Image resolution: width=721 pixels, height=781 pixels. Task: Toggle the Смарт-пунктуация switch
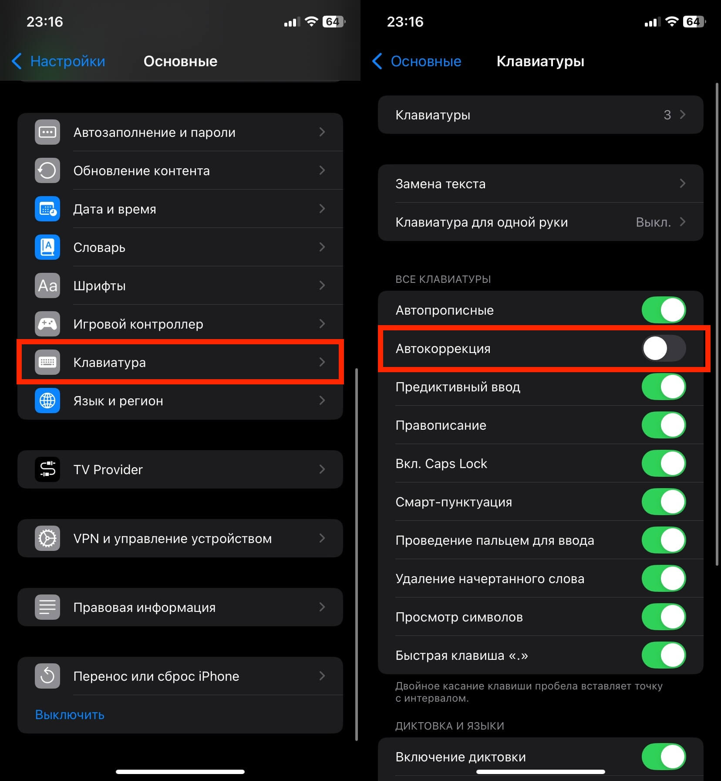[664, 502]
